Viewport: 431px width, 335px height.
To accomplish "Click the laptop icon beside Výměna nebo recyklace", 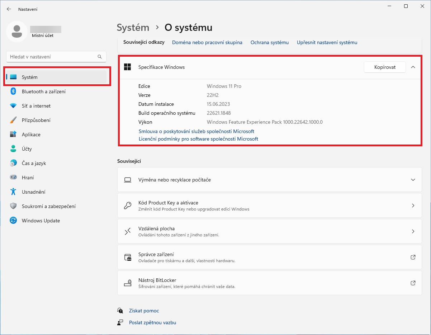I will (x=127, y=180).
